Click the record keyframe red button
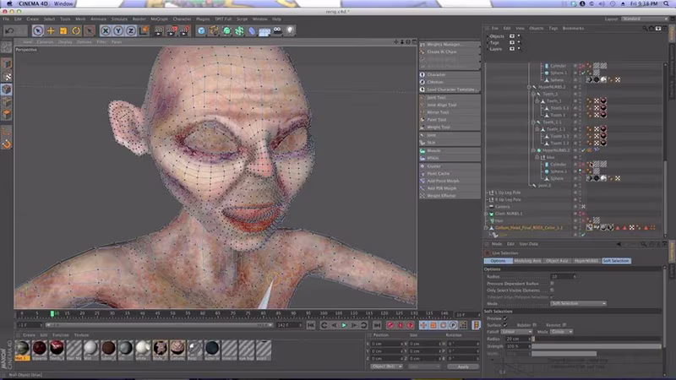 390,325
